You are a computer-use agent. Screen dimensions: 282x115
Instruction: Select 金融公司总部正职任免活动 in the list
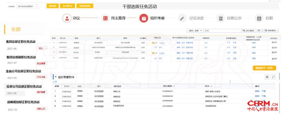[23, 71]
